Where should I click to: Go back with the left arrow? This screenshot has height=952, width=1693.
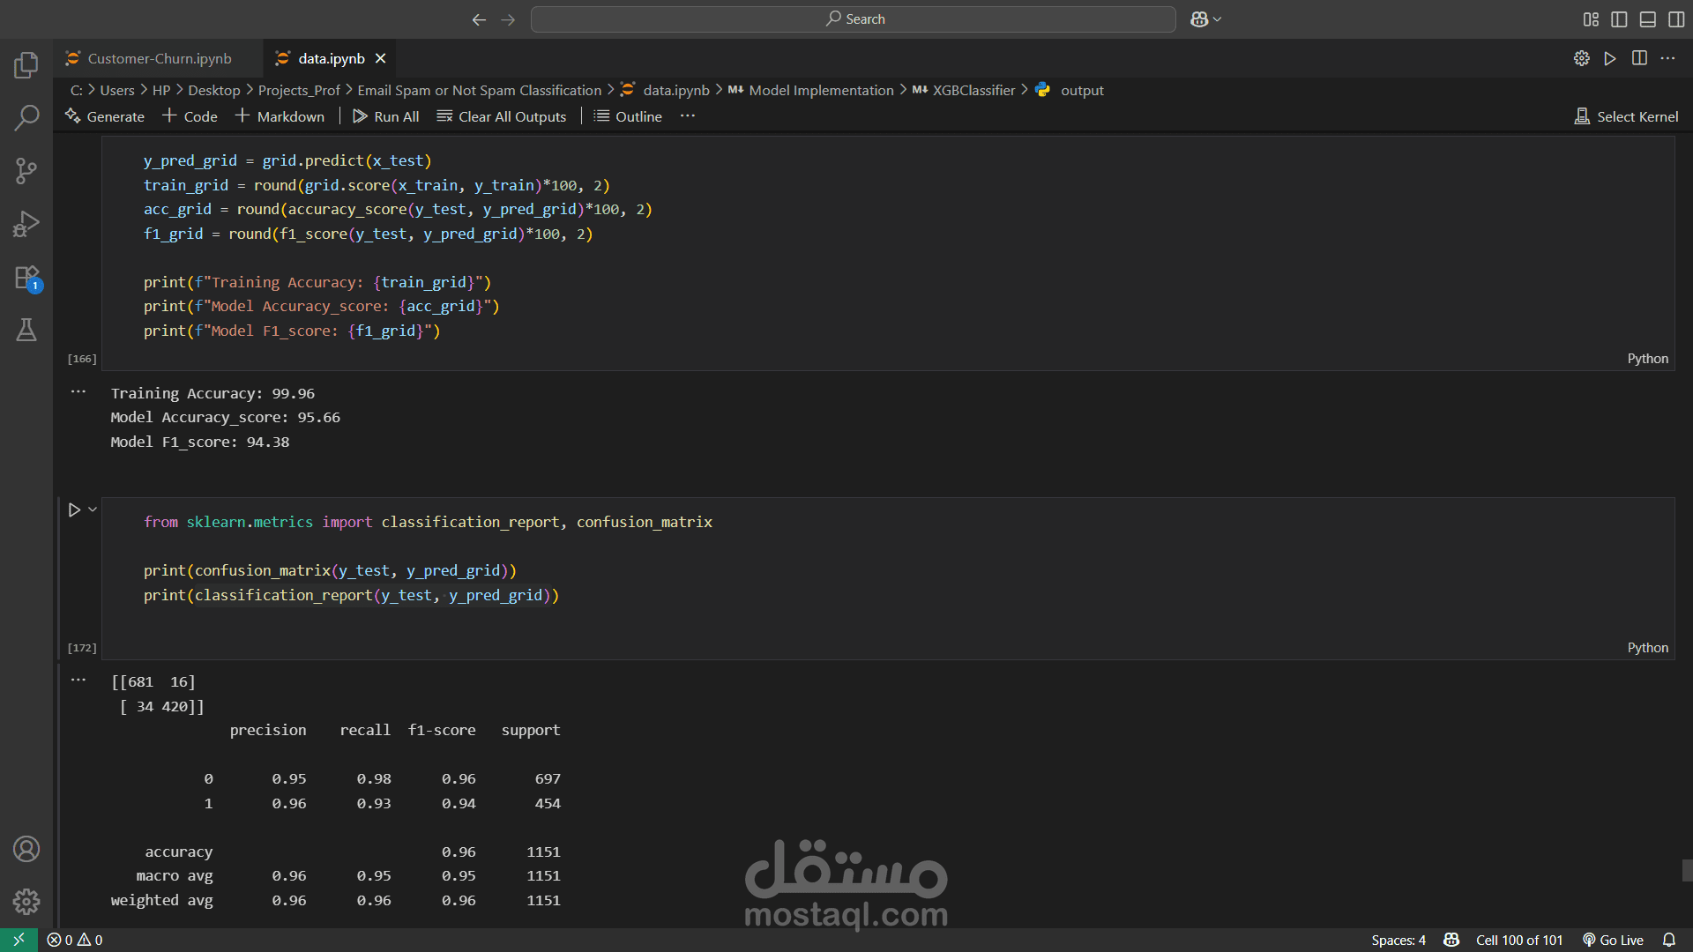pos(479,19)
